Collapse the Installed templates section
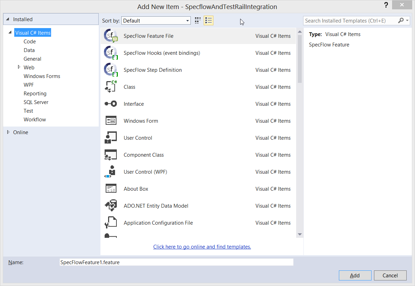Screen dimensions: 415x286 tap(8, 19)
